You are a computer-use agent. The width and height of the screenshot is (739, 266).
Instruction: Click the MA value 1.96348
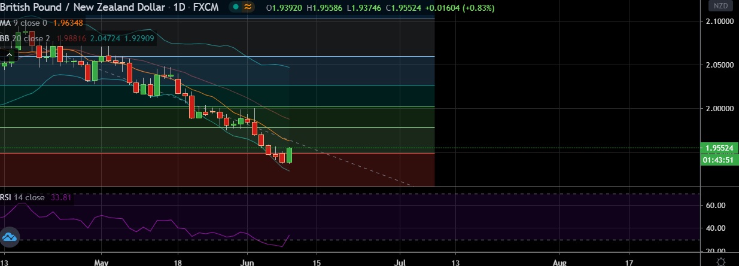68,23
